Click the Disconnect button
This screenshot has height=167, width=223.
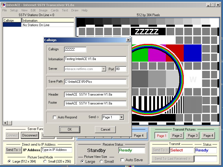(x=30, y=135)
